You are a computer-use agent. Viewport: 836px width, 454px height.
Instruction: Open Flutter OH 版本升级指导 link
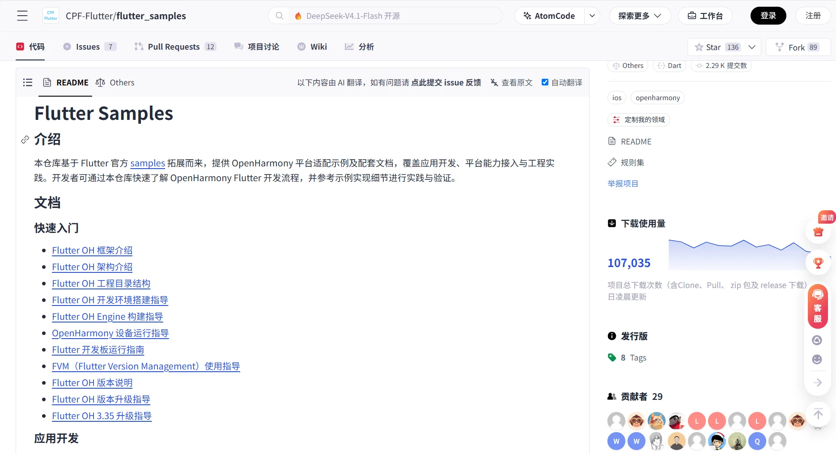tap(101, 399)
